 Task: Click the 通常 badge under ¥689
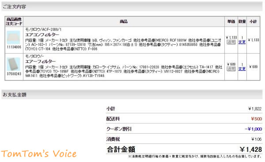pos(231,69)
